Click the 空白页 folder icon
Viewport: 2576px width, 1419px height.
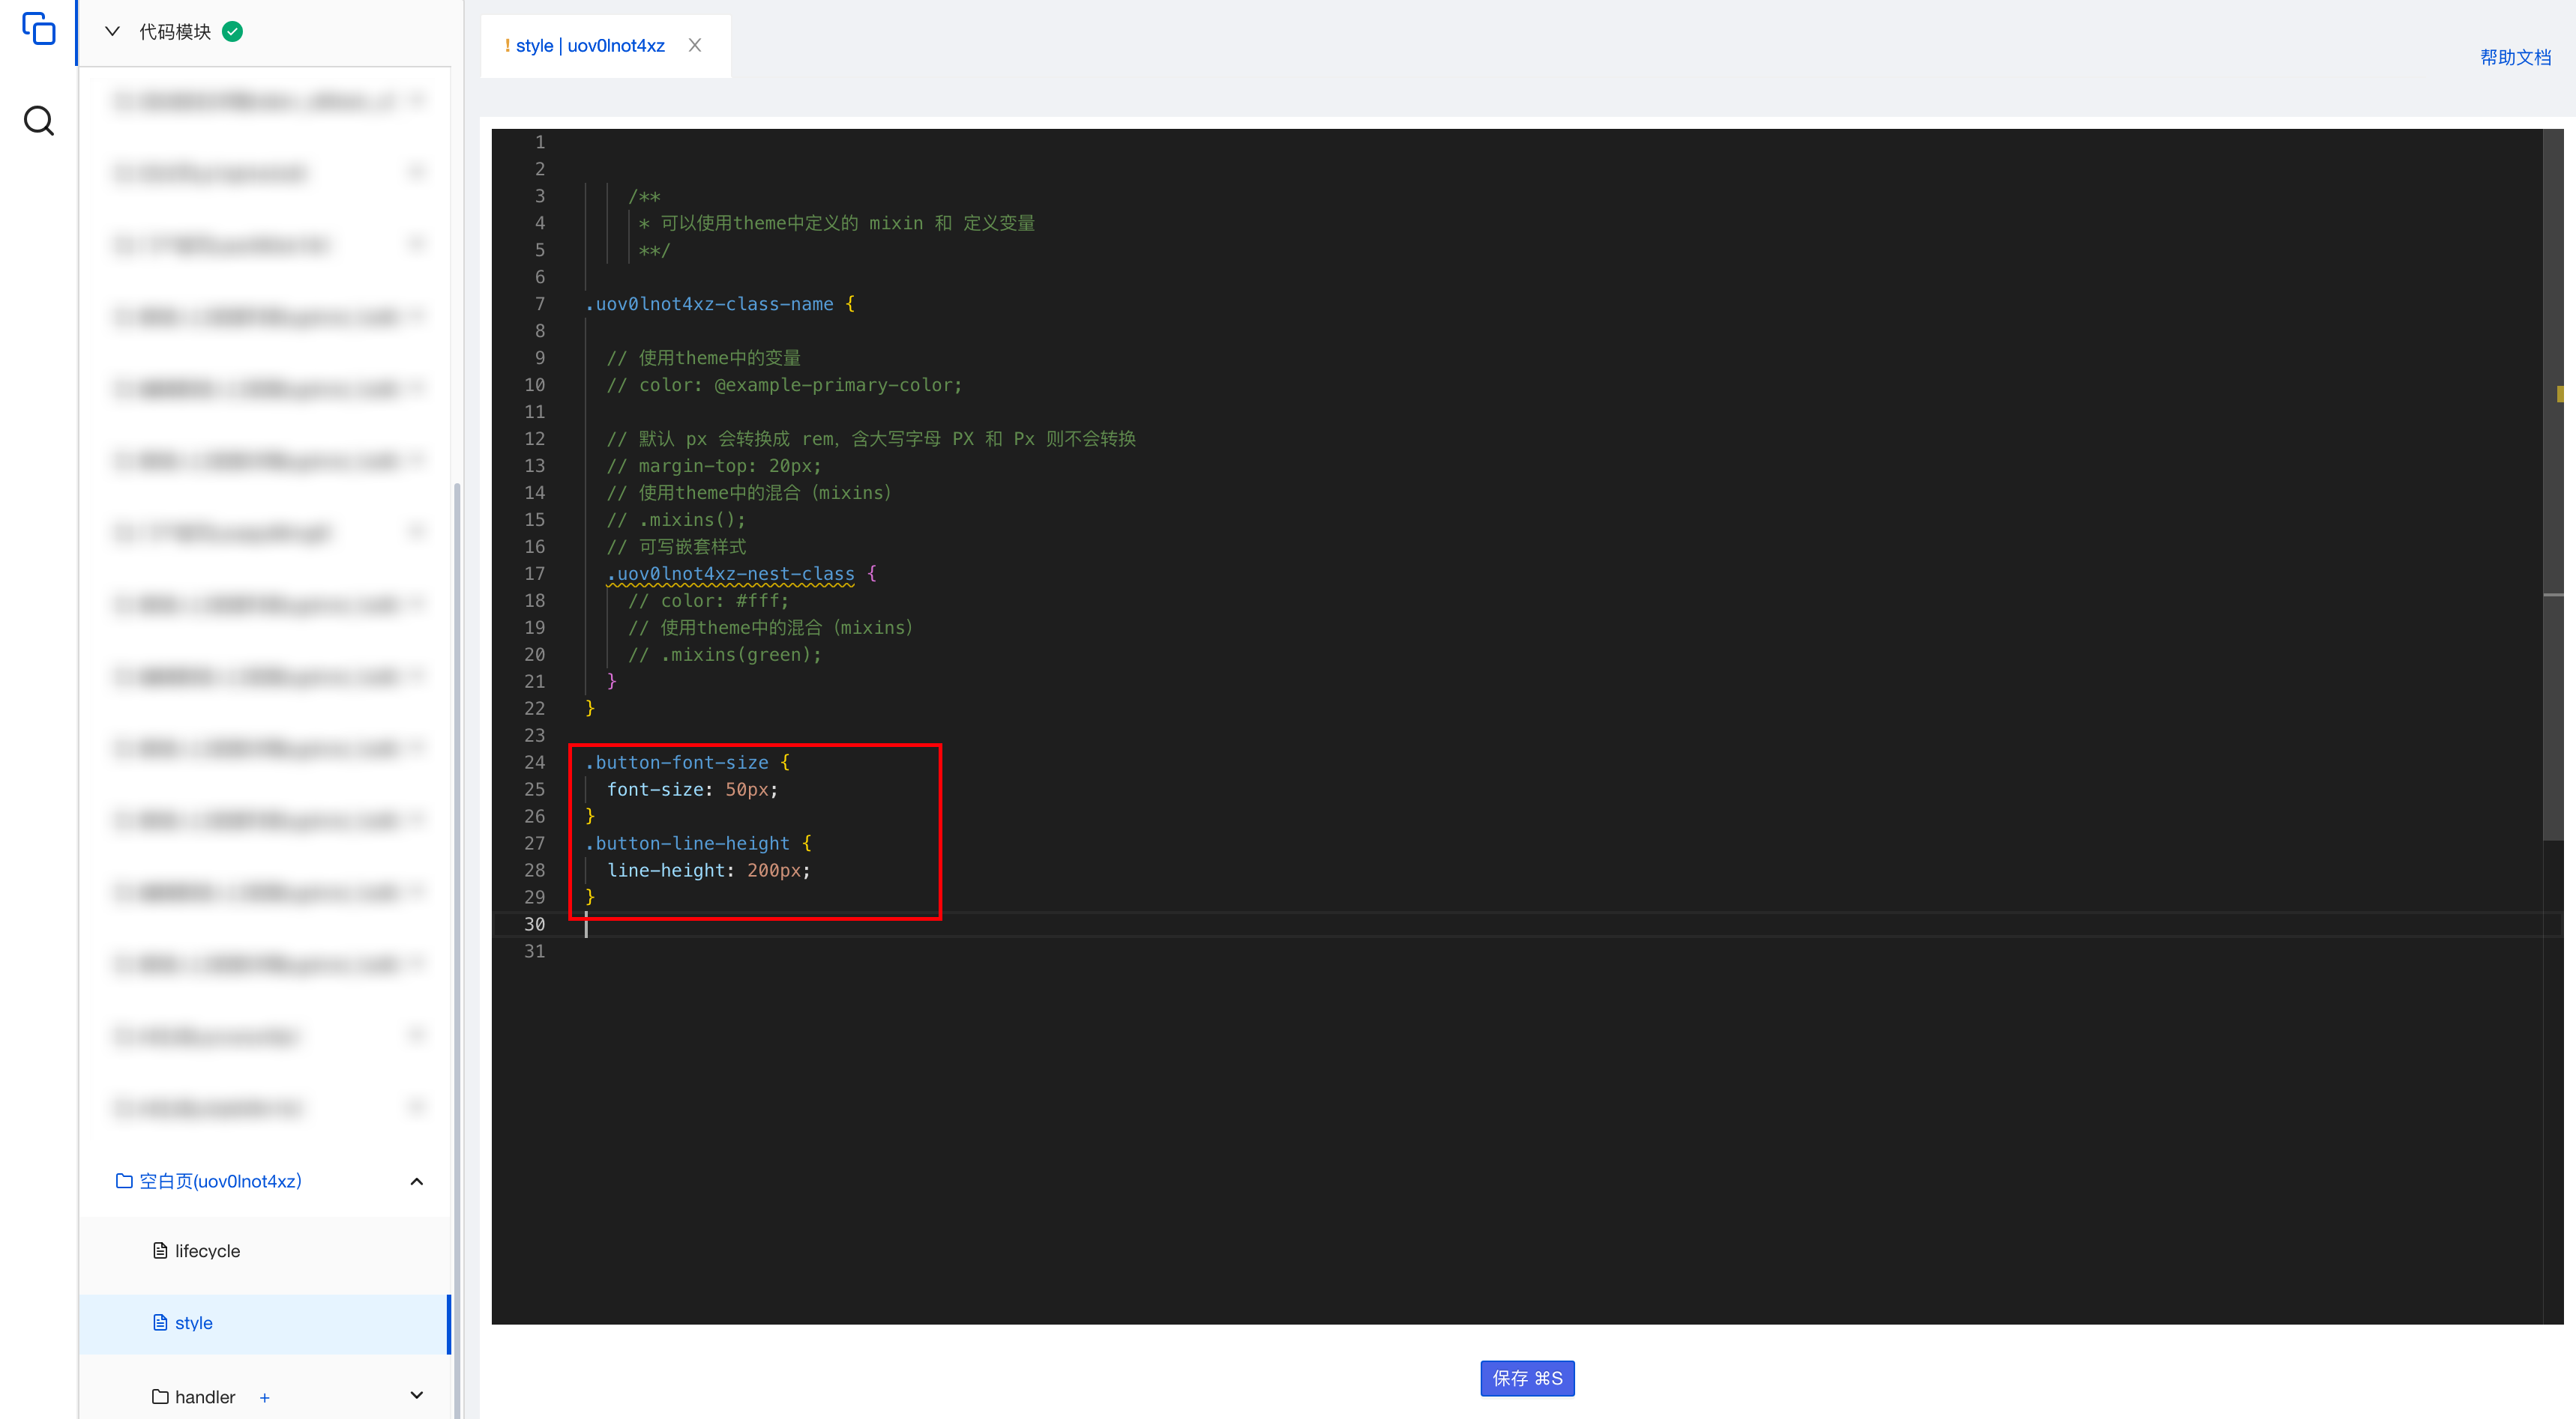pyautogui.click(x=124, y=1182)
